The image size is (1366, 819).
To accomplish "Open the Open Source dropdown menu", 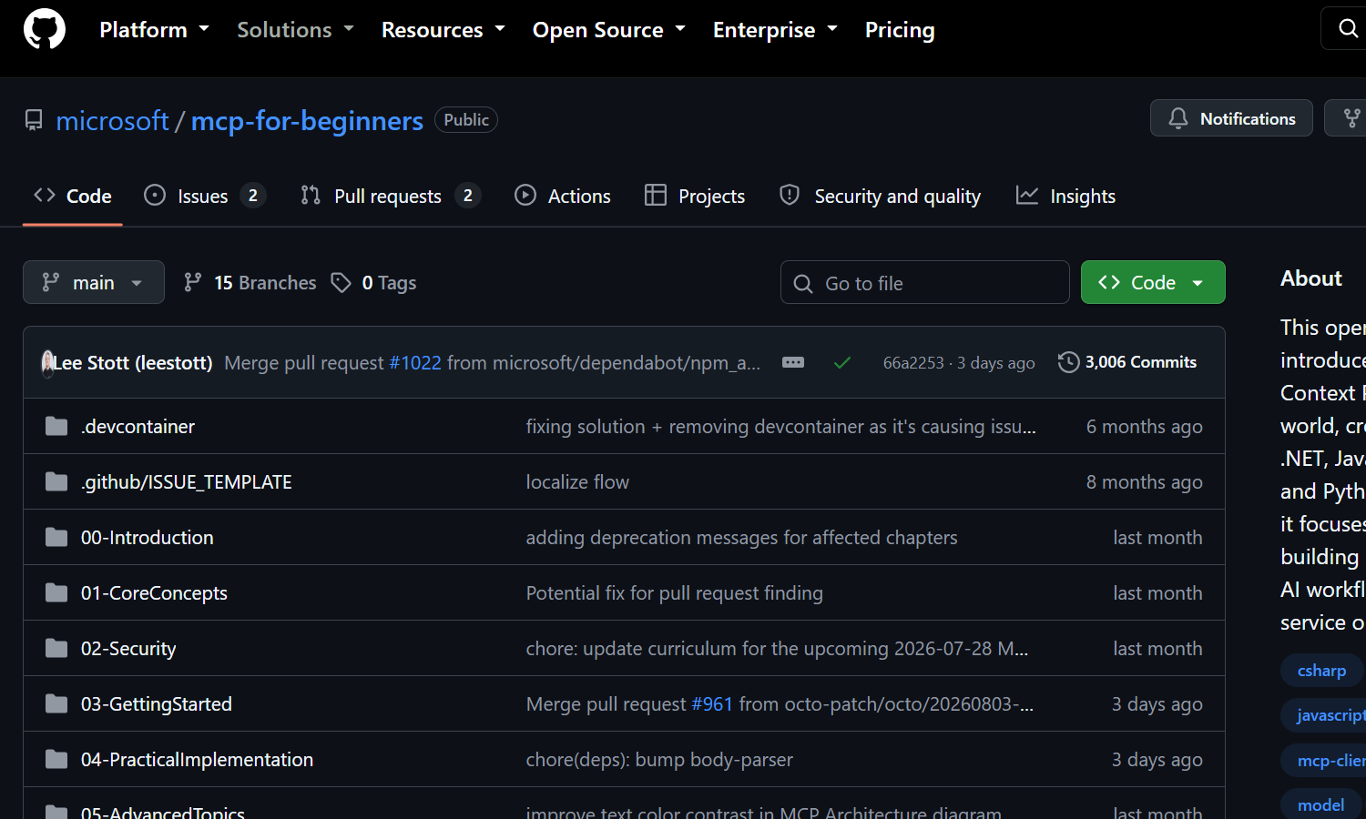I will coord(608,29).
